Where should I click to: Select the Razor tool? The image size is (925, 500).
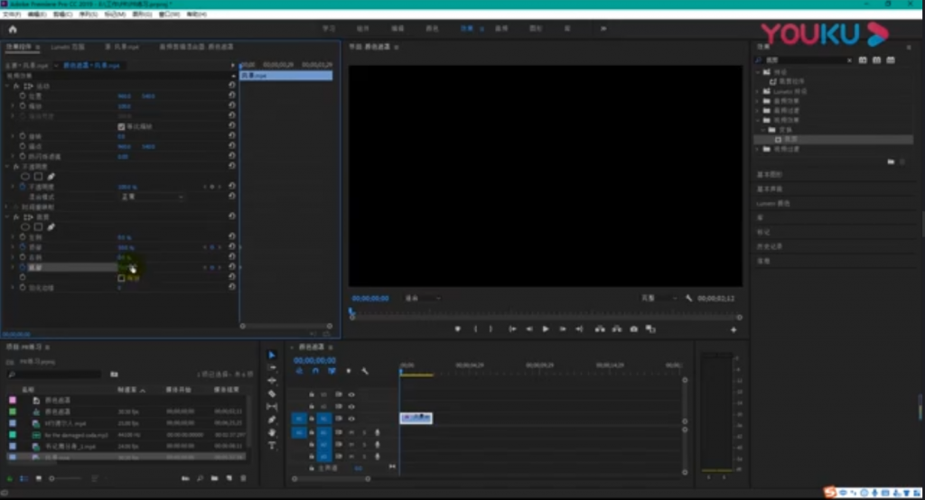272,394
